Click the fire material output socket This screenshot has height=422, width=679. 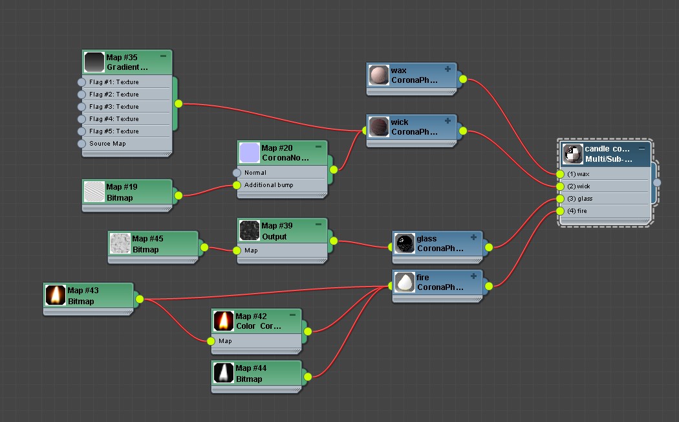pyautogui.click(x=489, y=286)
